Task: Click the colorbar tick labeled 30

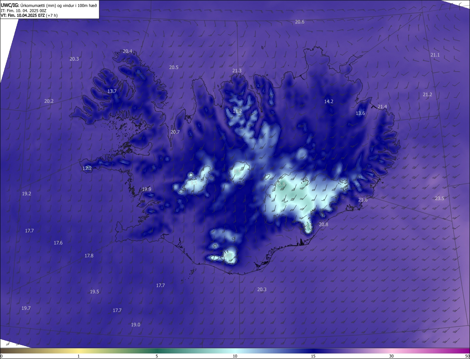Action: (x=391, y=356)
